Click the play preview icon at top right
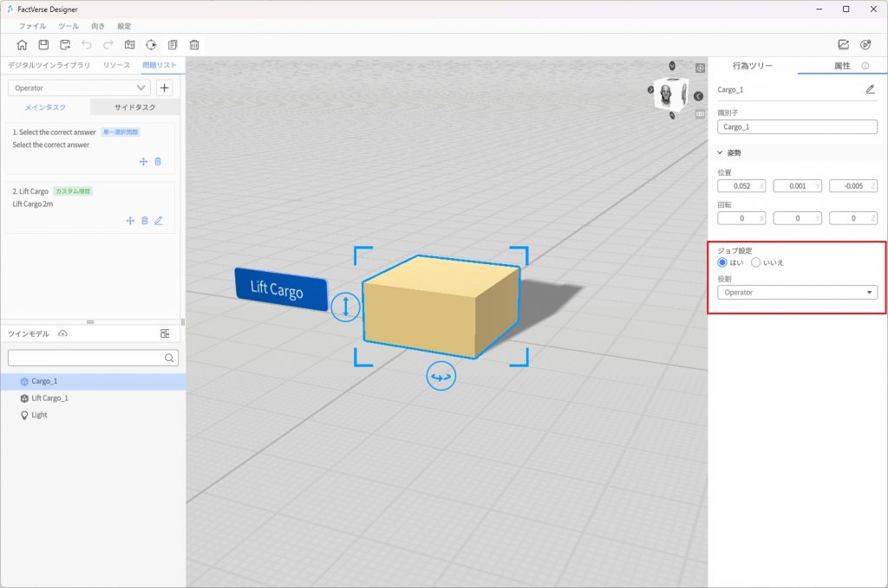The height and width of the screenshot is (588, 888). (x=865, y=45)
